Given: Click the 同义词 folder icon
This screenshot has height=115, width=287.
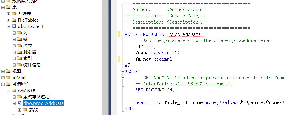Looking at the screenshot, I should (x=8, y=77).
